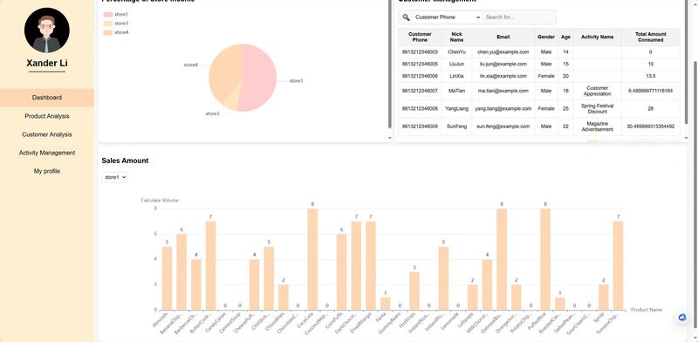Click the Fanta axis label
698x342 pixels.
(381, 317)
